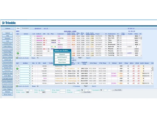157x118 pixels.
Task: Choose Quick Dispatch in the Select an Action popup
Action: (62, 57)
